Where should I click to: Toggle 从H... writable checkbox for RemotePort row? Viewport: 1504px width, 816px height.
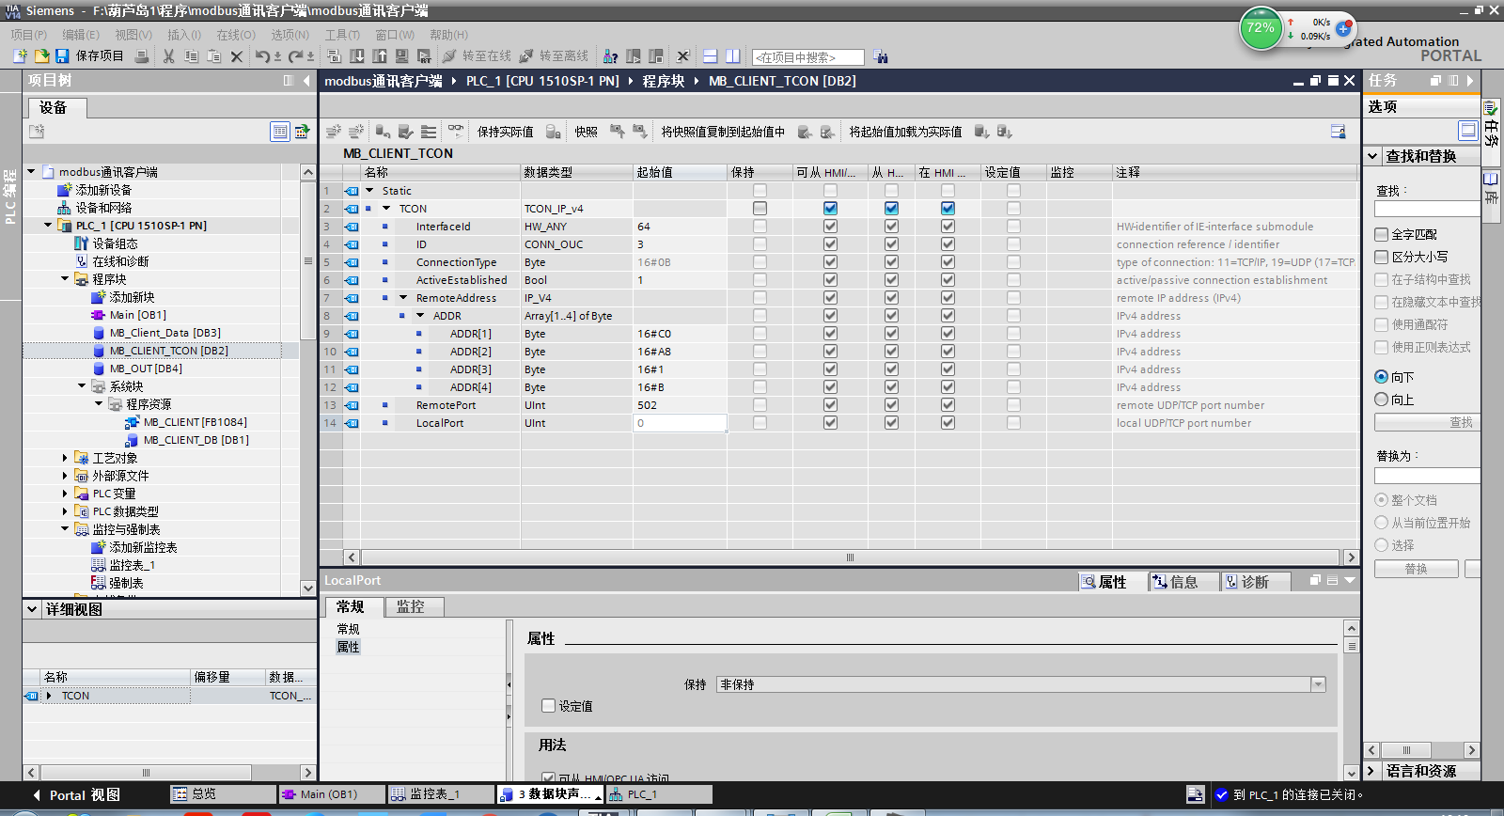point(891,405)
